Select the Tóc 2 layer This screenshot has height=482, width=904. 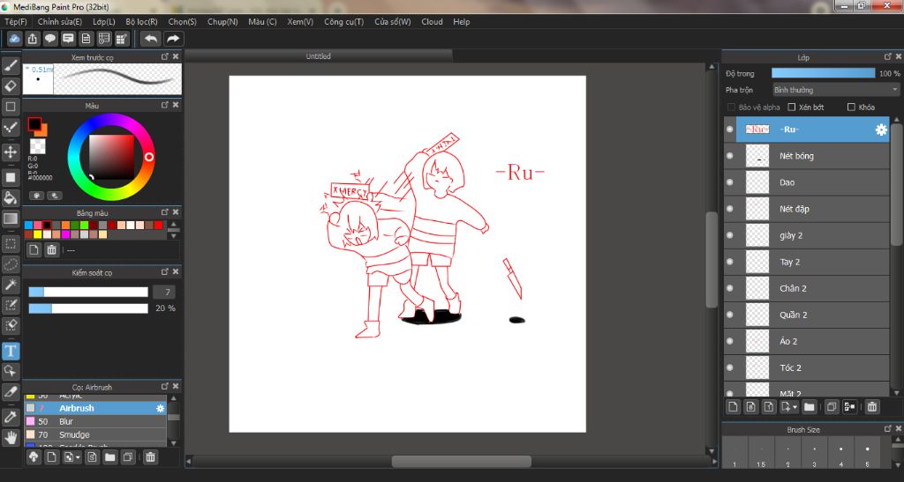point(807,367)
